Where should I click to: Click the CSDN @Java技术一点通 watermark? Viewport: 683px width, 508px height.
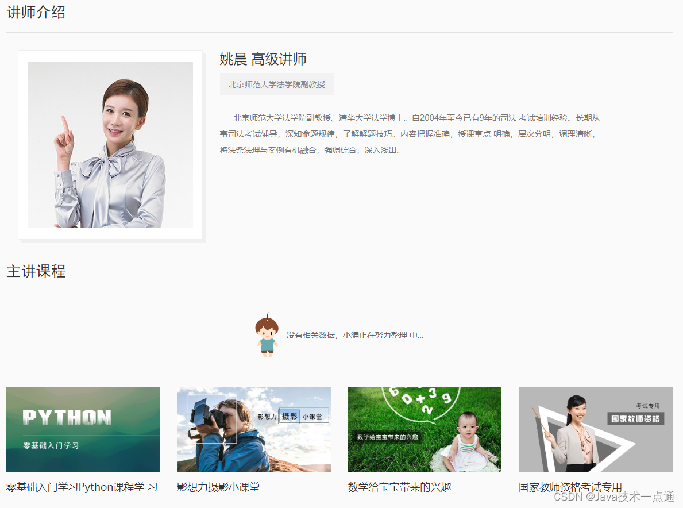click(x=614, y=497)
